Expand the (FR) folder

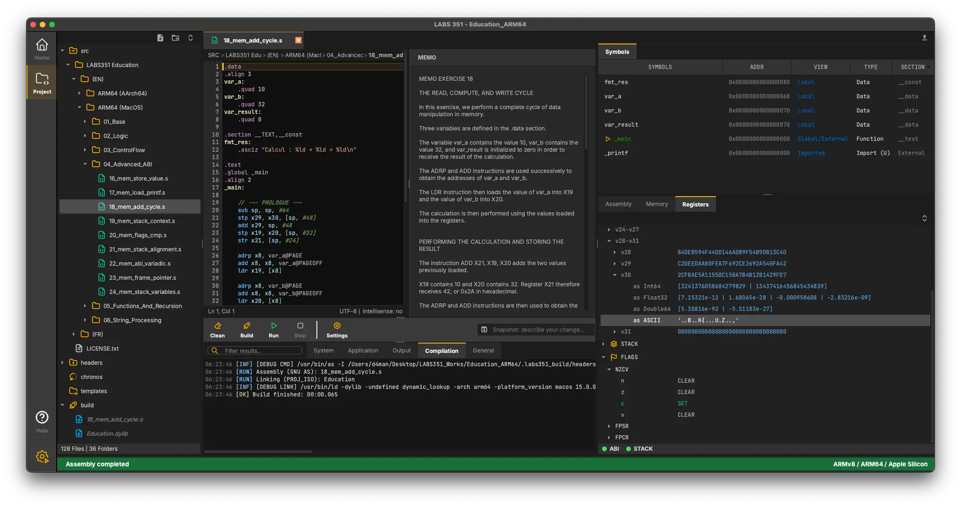[x=74, y=334]
